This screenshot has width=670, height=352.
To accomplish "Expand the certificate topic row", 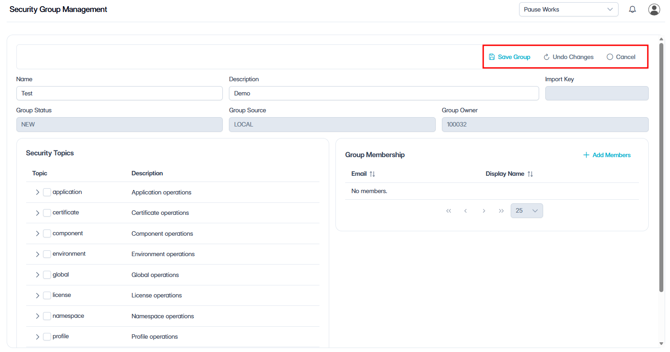I will [x=37, y=213].
